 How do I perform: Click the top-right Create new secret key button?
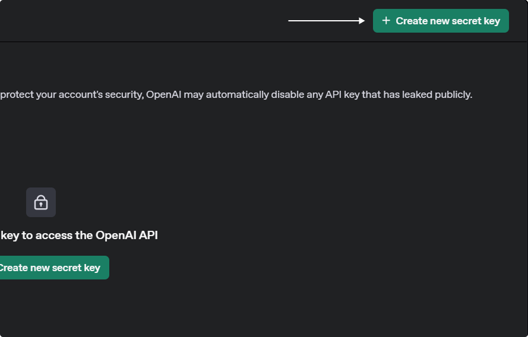tap(441, 21)
